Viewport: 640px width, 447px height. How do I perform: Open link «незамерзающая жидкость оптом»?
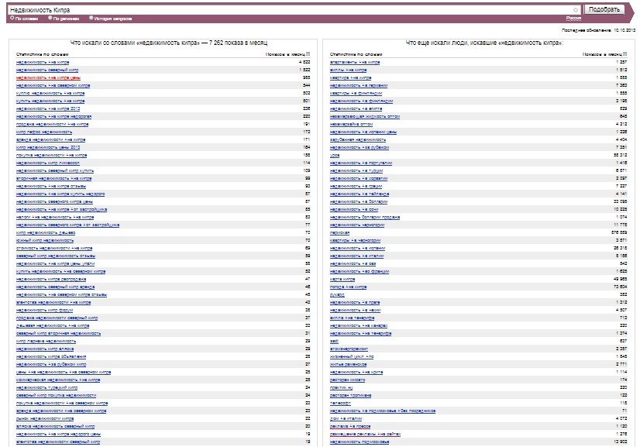pos(365,117)
